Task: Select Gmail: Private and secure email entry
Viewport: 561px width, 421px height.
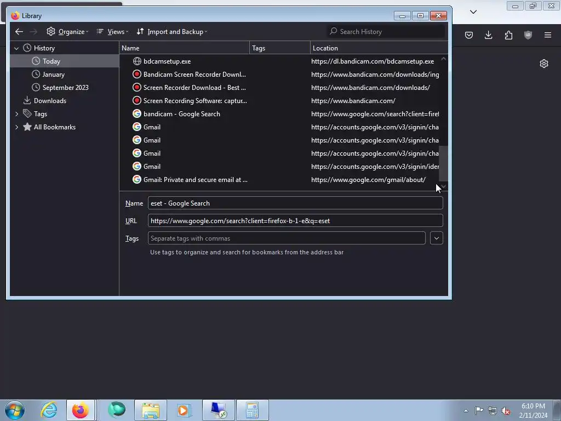Action: pos(279,180)
